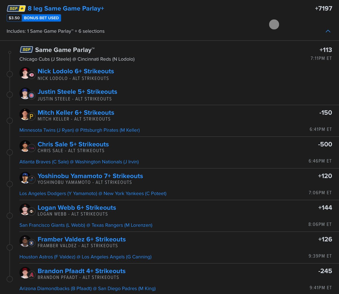Click the SGP+ badge icon
This screenshot has height=294, width=339.
pos(16,8)
